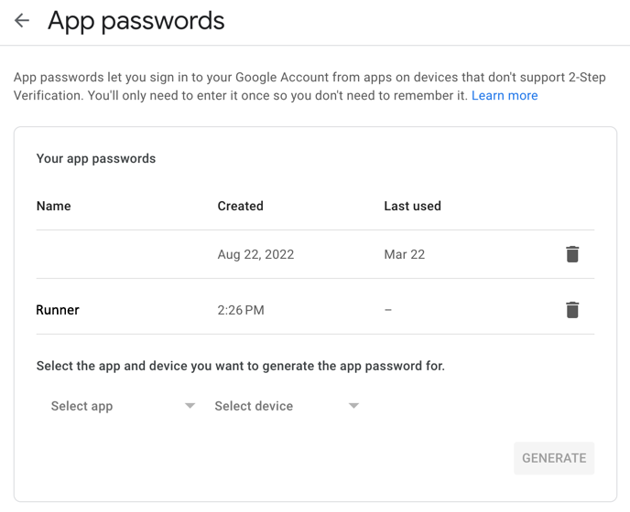Viewport: 630px width, 512px height.
Task: Select the Runner password name
Action: tap(58, 310)
